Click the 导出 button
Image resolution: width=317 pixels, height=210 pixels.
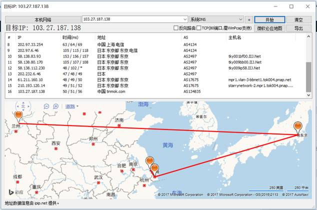(x=298, y=28)
